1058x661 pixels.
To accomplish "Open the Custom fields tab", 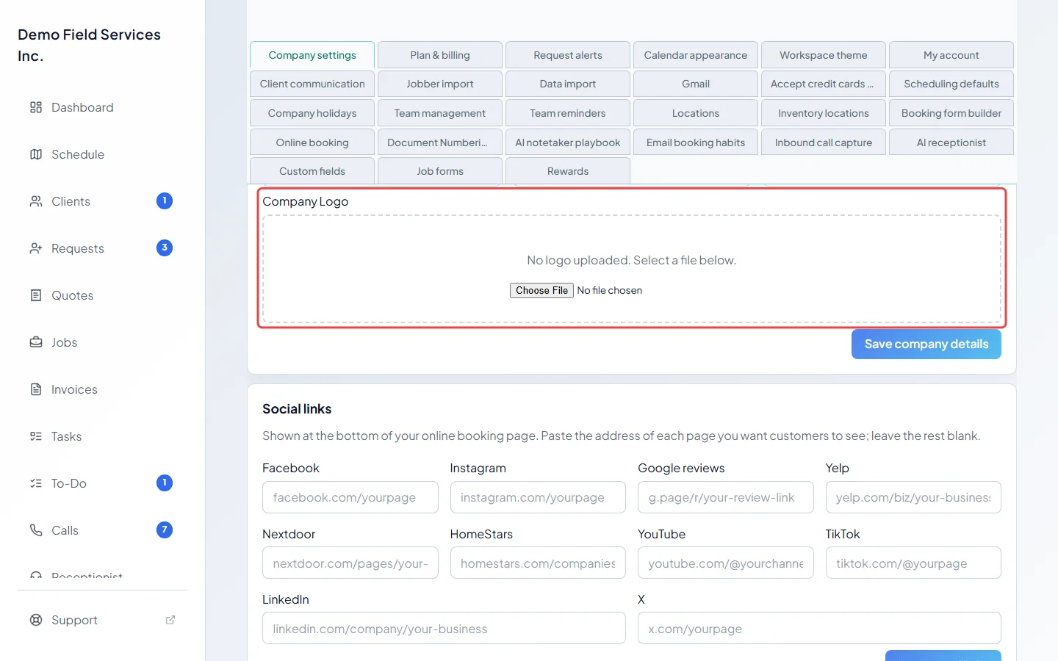I will pos(312,171).
